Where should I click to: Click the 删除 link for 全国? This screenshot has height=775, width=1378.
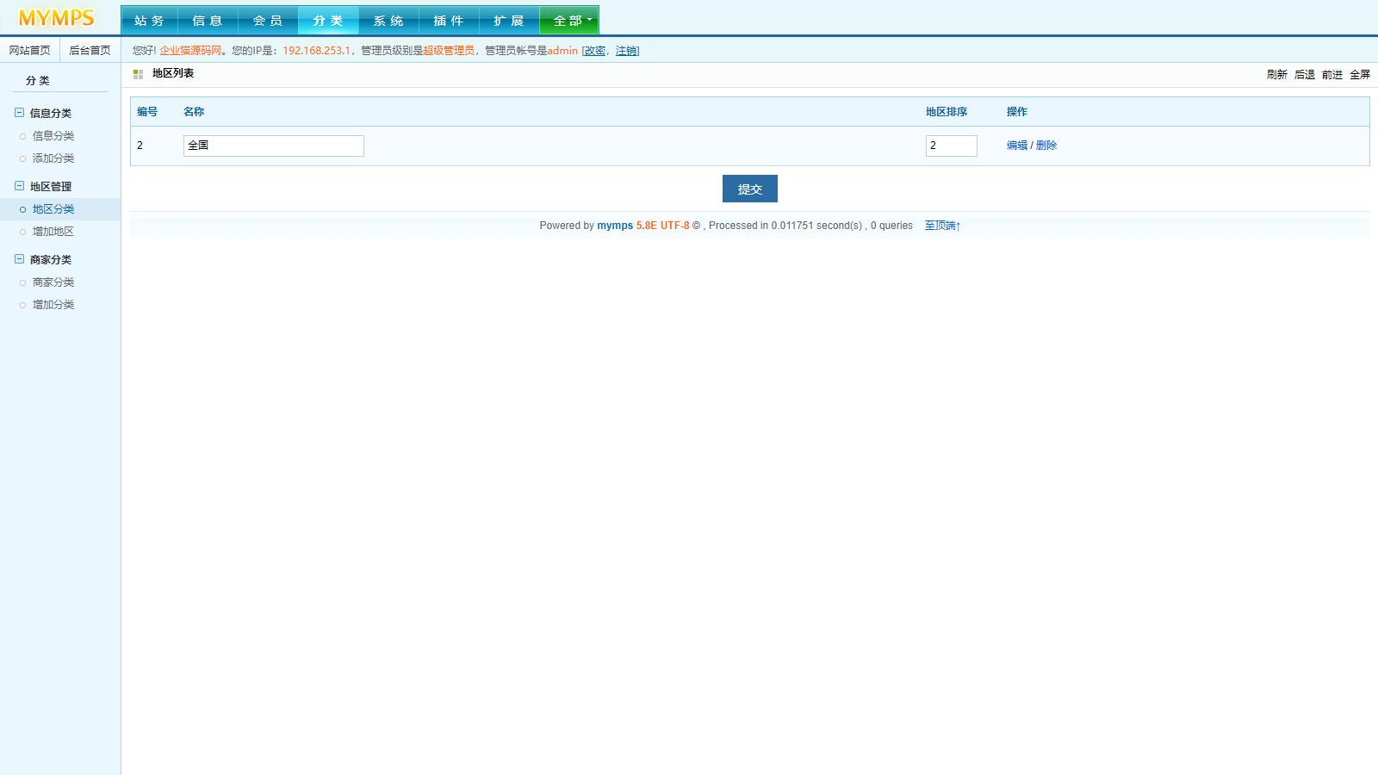click(x=1046, y=146)
